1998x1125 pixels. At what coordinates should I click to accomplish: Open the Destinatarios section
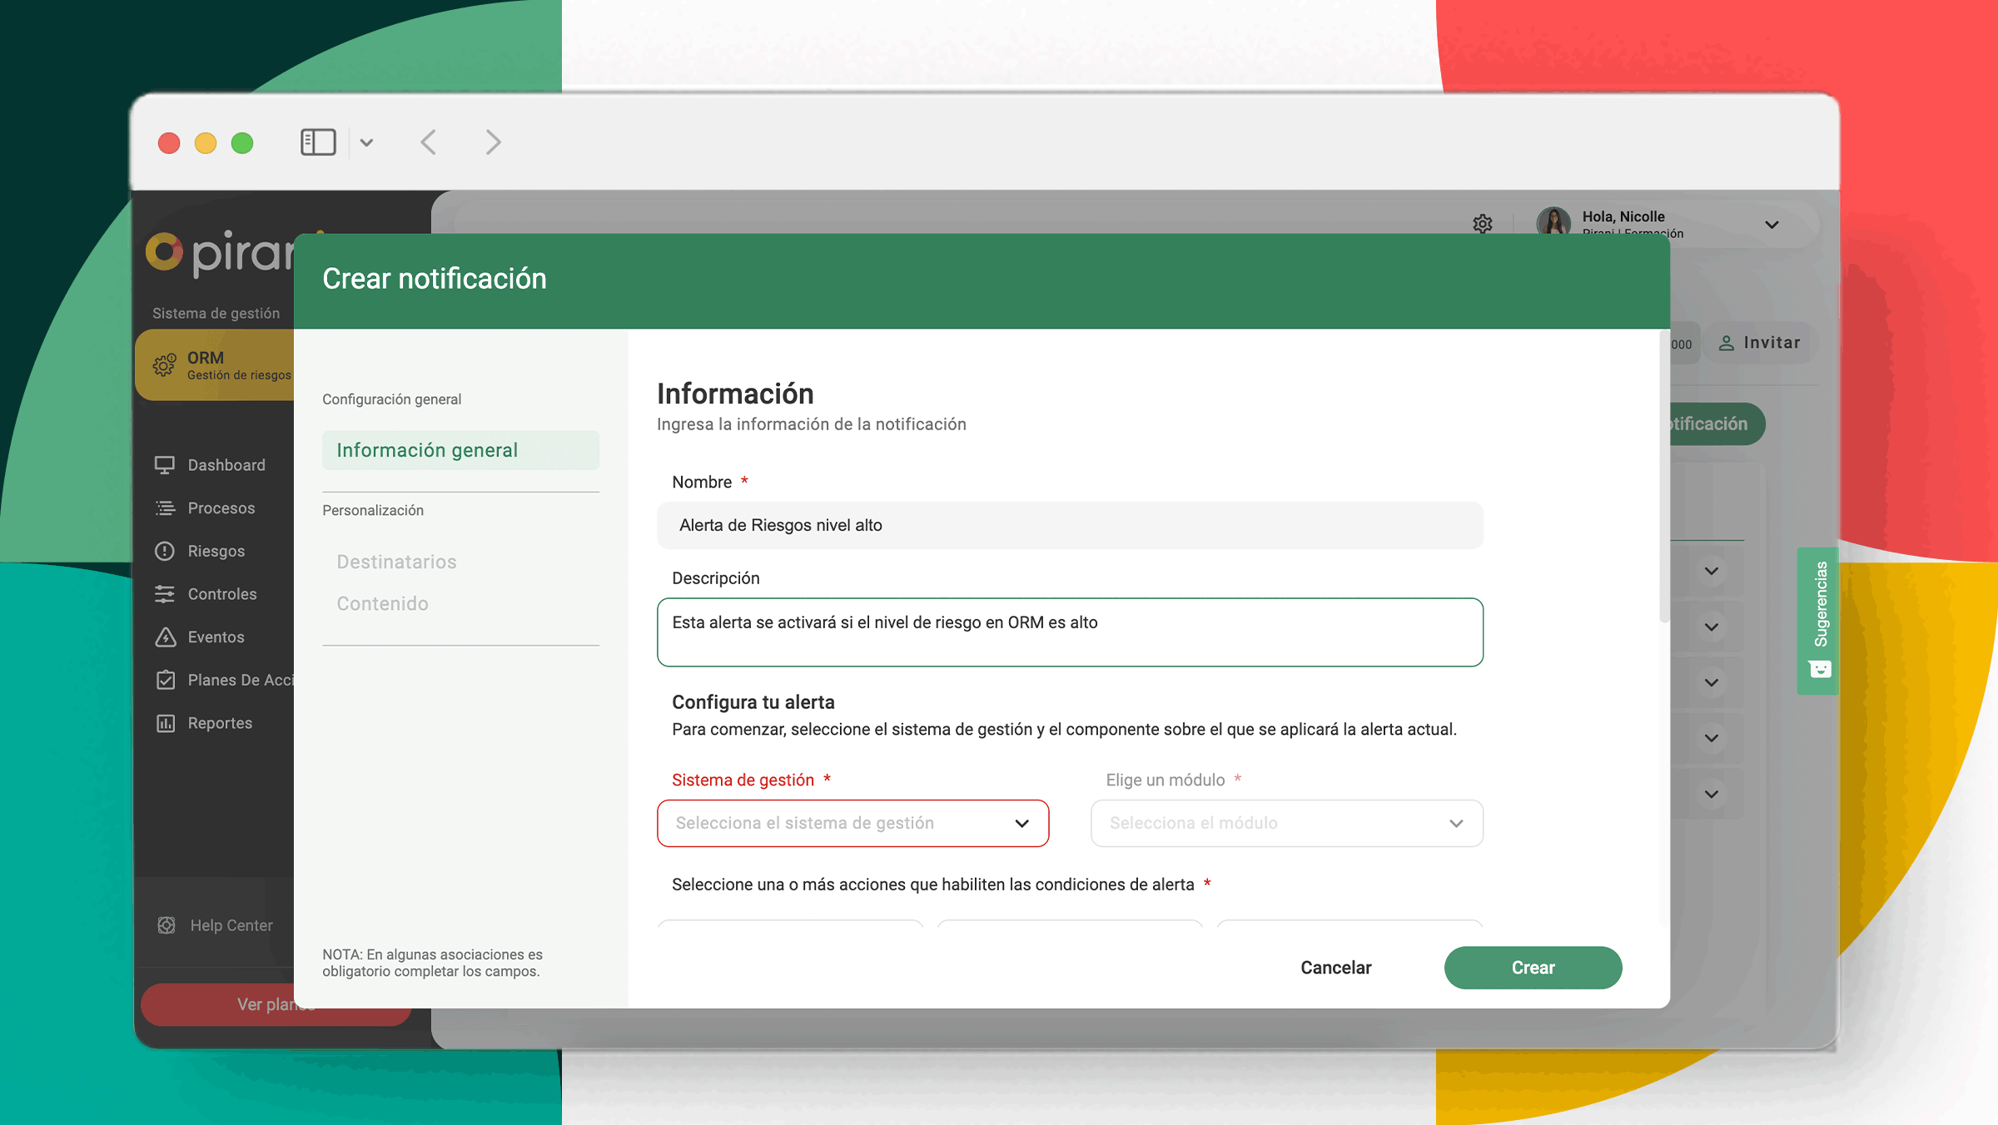396,562
